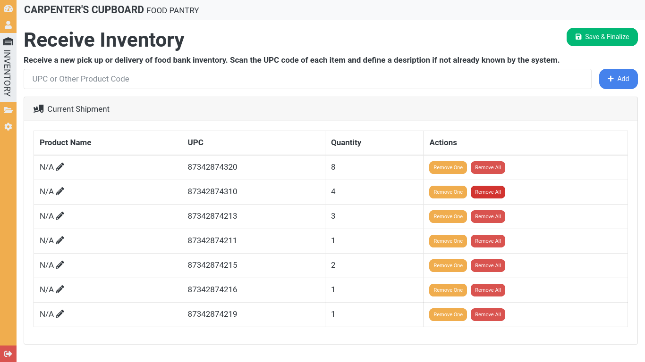Remove All units of UPC 87342874216
The height and width of the screenshot is (362, 645).
[488, 290]
